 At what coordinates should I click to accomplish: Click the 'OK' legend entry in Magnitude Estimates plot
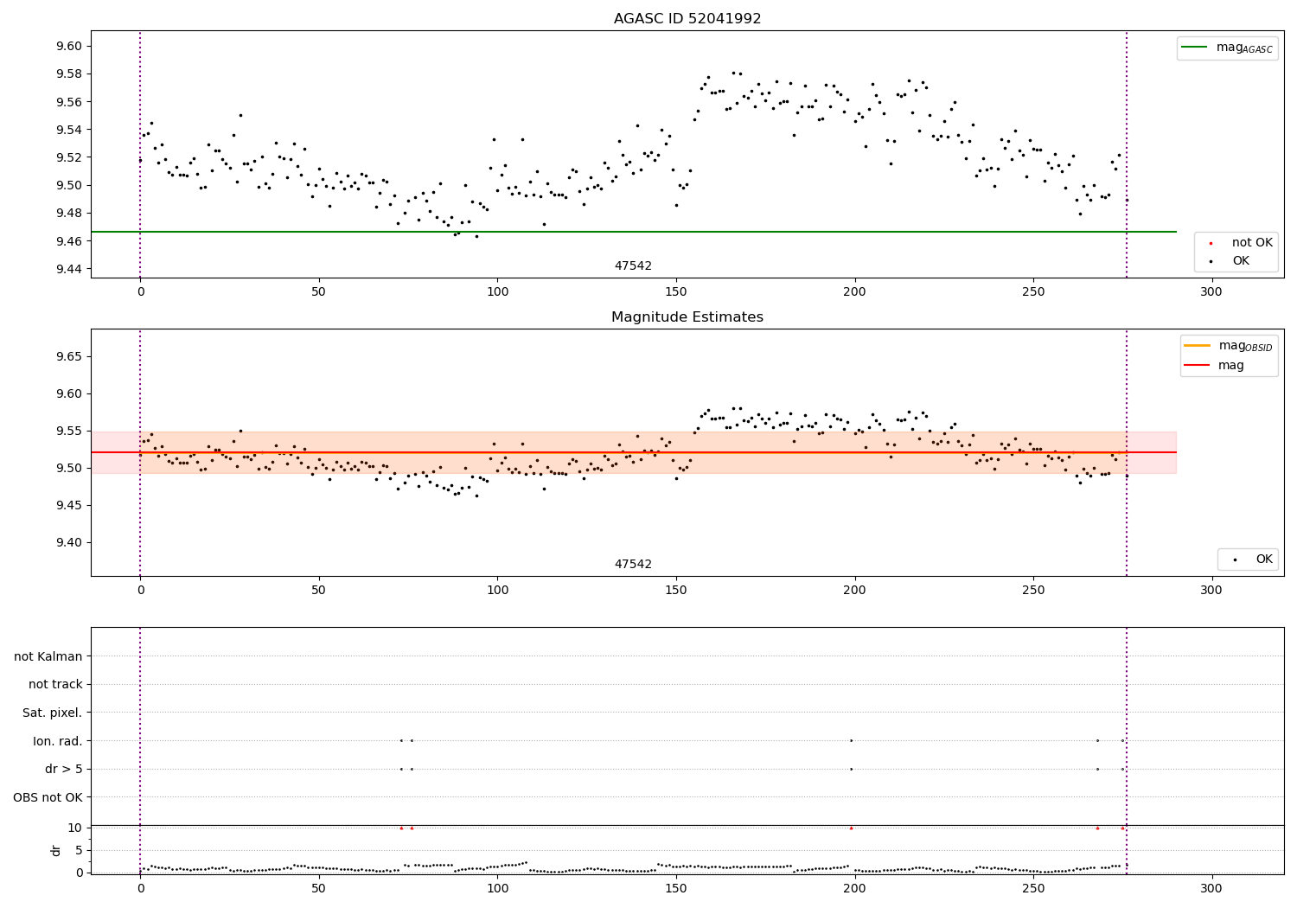click(x=1252, y=560)
